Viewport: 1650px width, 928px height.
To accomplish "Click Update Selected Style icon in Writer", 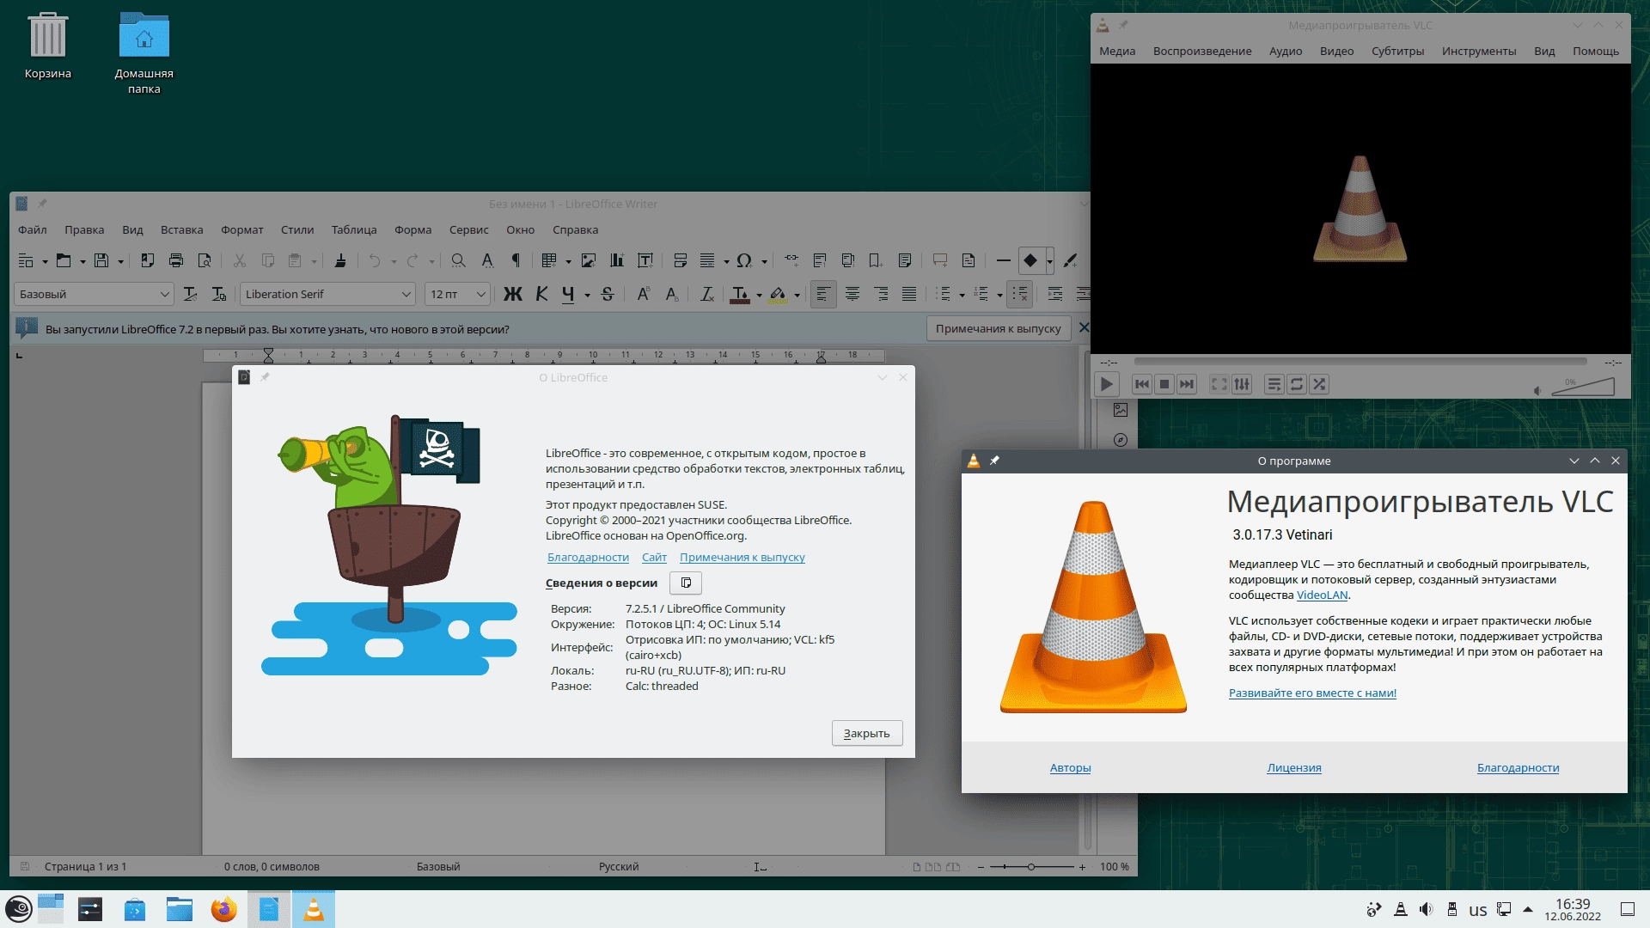I will pyautogui.click(x=191, y=294).
